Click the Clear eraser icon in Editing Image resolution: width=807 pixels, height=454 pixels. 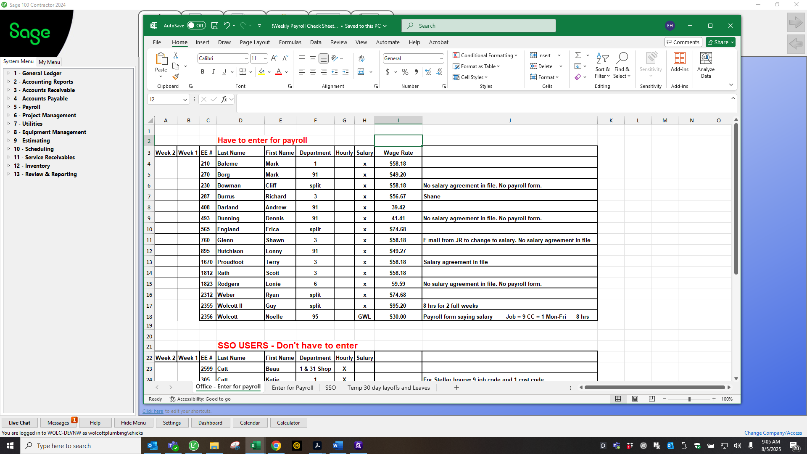click(578, 77)
